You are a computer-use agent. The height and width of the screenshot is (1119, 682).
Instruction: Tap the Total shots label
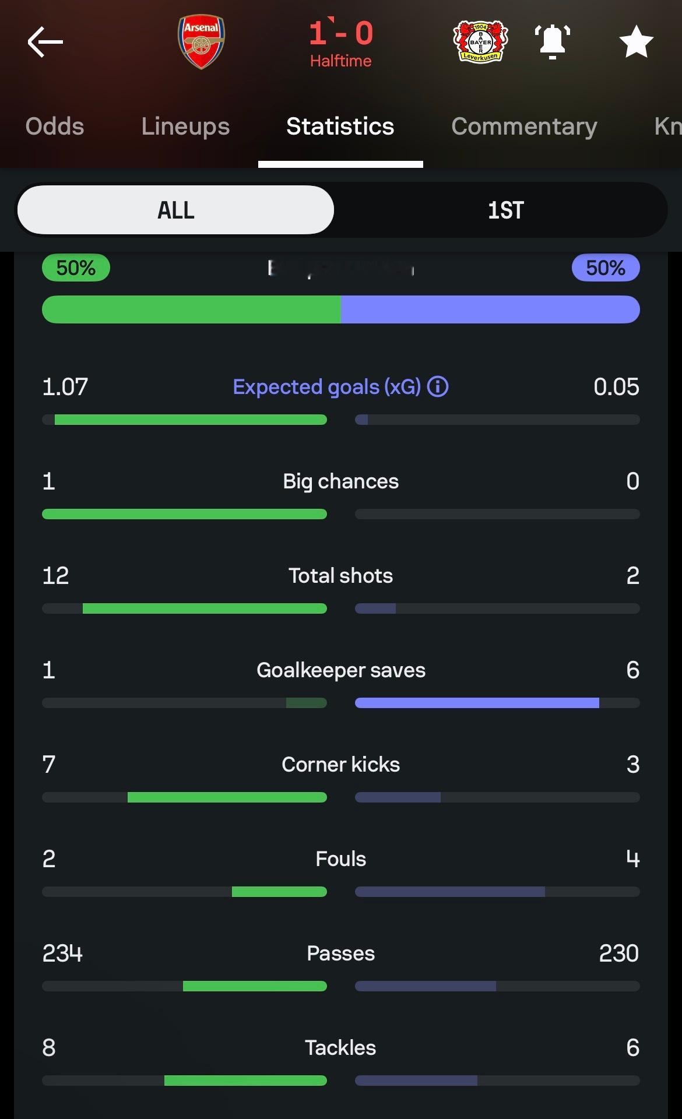pos(340,576)
